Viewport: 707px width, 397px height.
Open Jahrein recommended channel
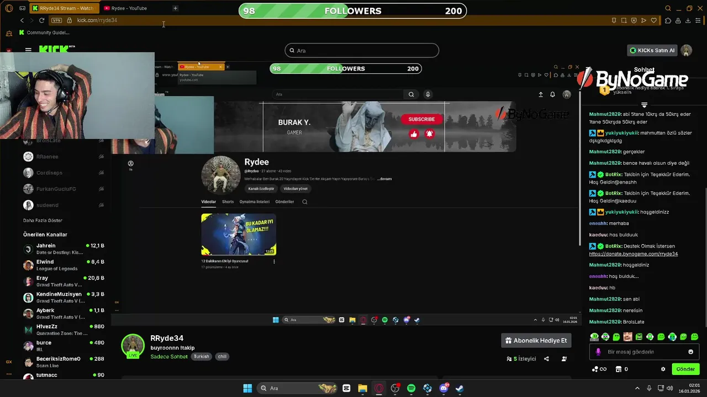[64, 249]
